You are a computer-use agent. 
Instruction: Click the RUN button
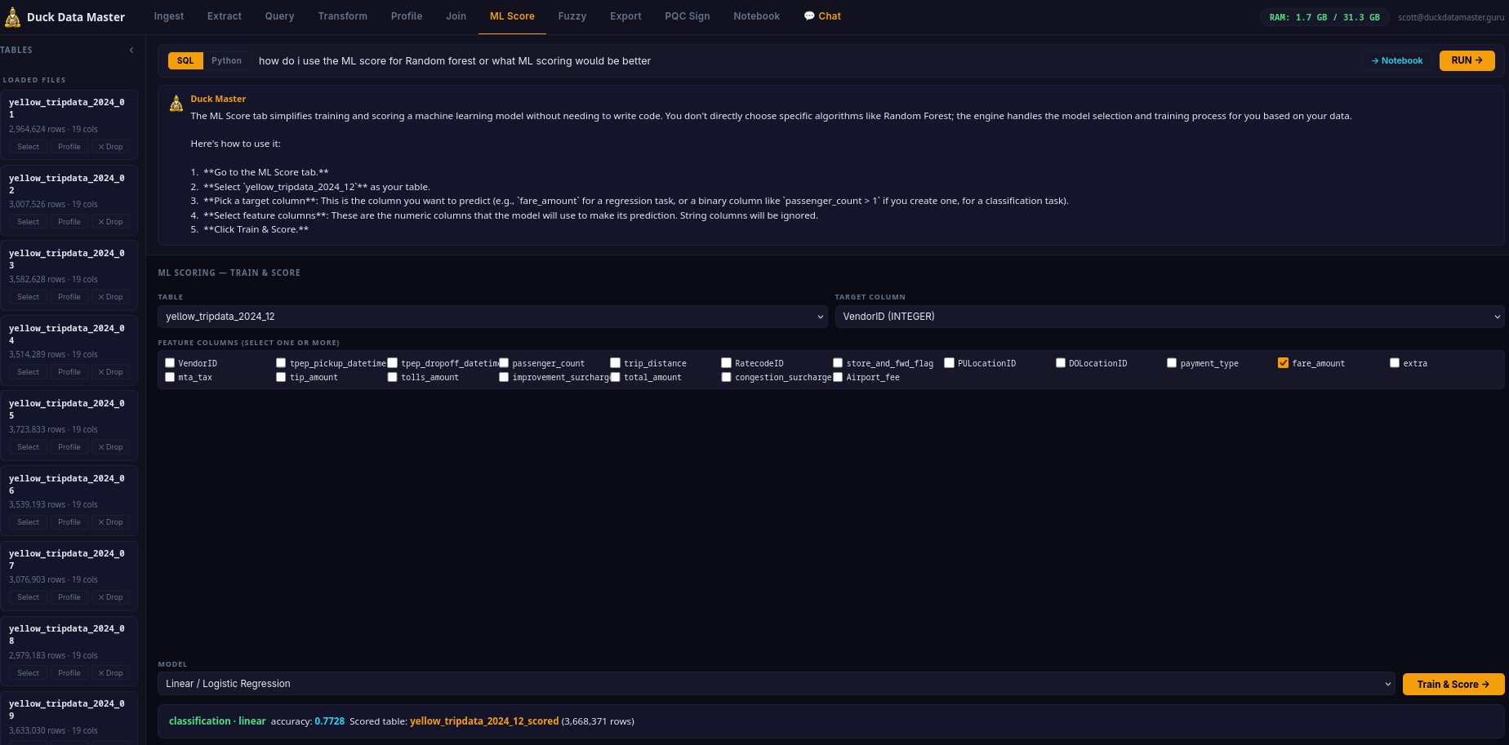(x=1467, y=60)
